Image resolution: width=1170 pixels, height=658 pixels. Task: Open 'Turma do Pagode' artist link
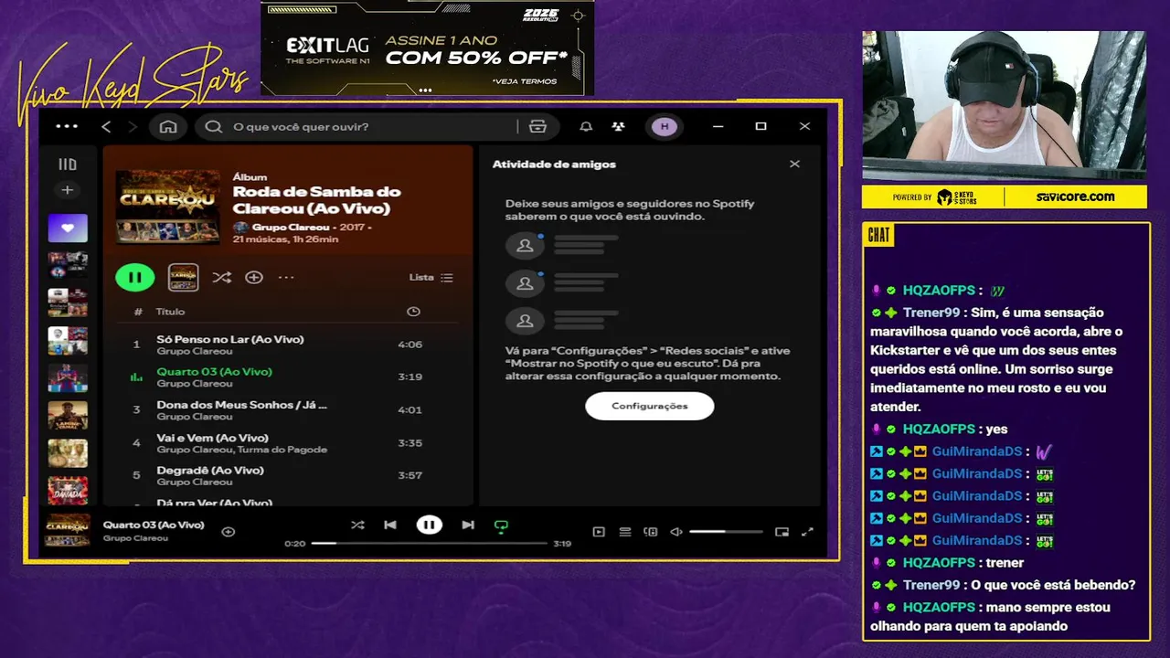[x=282, y=450]
